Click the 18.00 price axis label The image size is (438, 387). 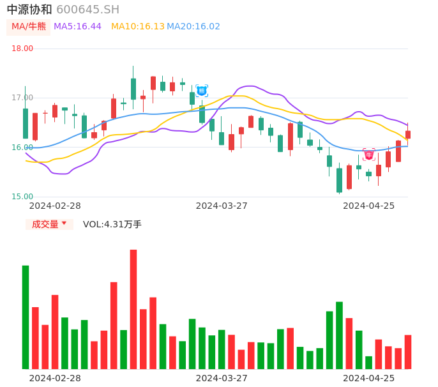(22, 49)
